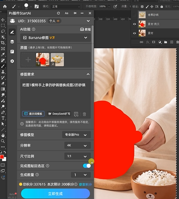Toggle Lock image pixels brush icon
The width and height of the screenshot is (179, 199).
[147, 7]
